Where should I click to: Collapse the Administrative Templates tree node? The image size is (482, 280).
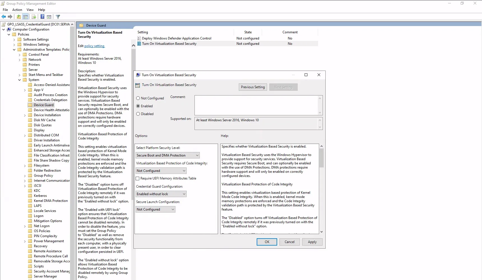click(14, 50)
